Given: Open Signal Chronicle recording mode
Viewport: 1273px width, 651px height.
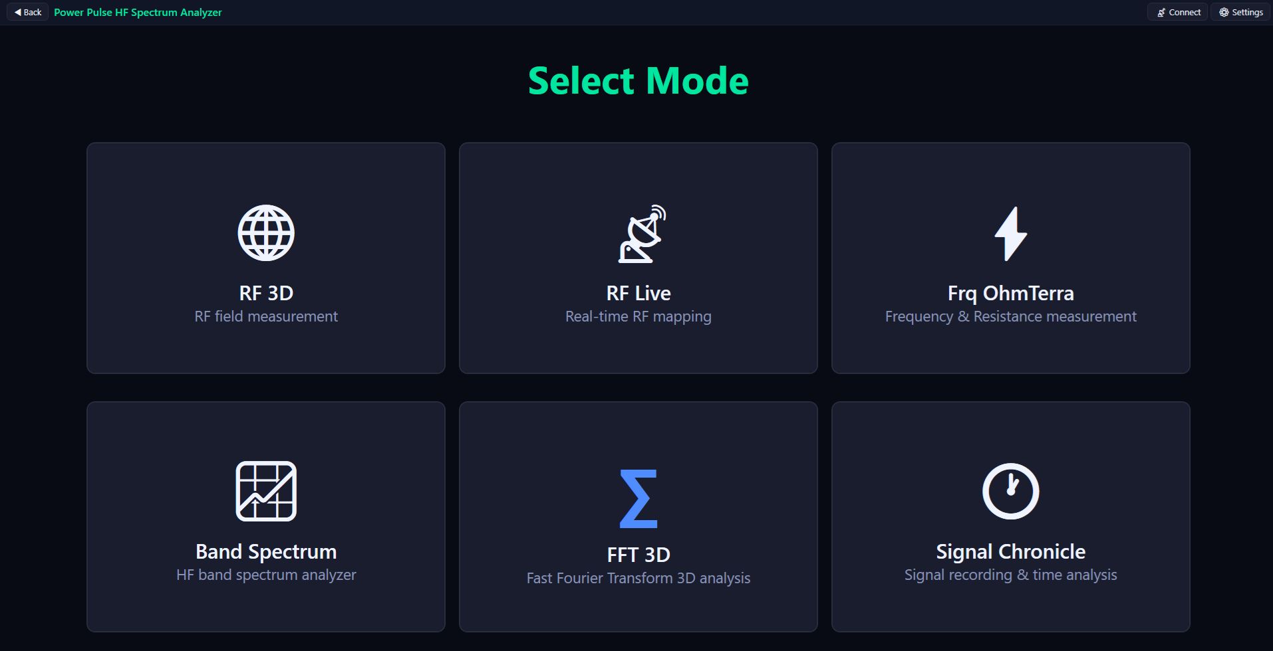Looking at the screenshot, I should (1010, 516).
